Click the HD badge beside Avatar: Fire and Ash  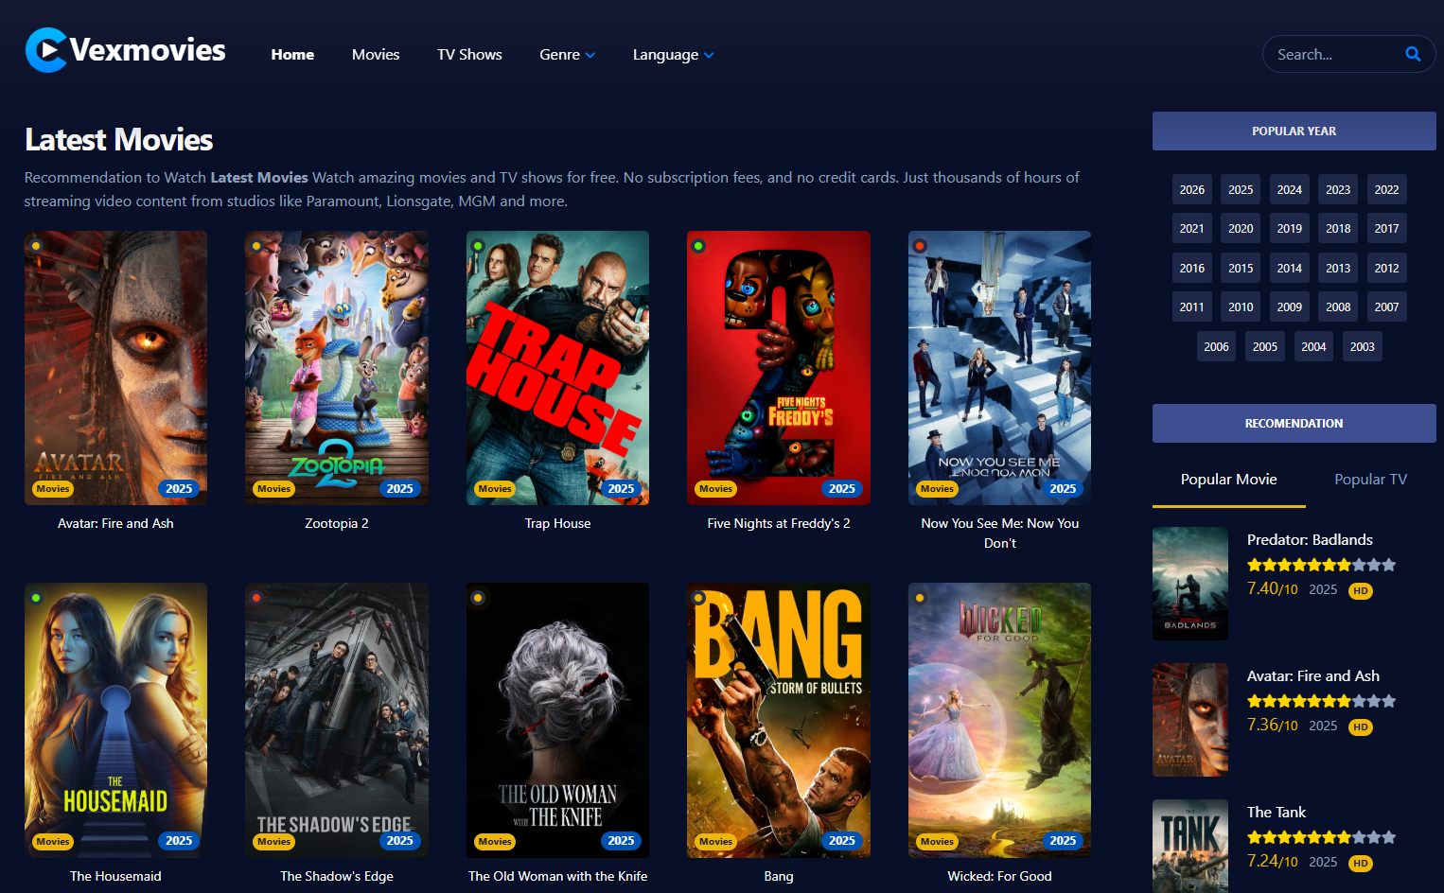1360,727
